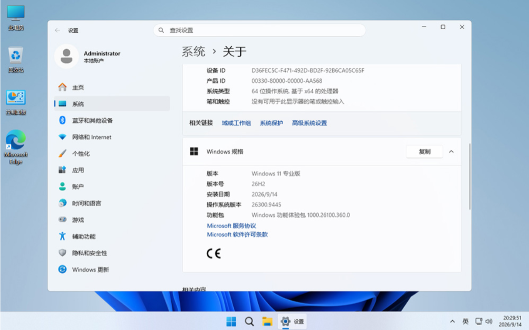The width and height of the screenshot is (529, 330).
Task: Switch the 英 input language indicator
Action: click(466, 321)
